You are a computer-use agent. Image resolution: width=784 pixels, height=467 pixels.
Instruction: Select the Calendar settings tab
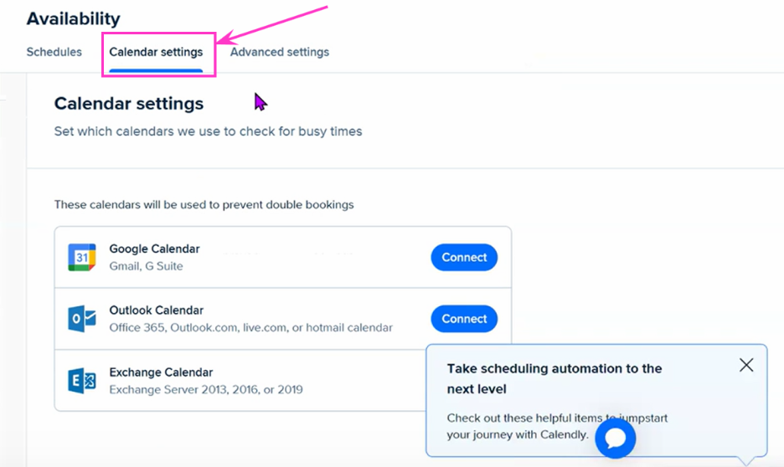click(x=156, y=52)
